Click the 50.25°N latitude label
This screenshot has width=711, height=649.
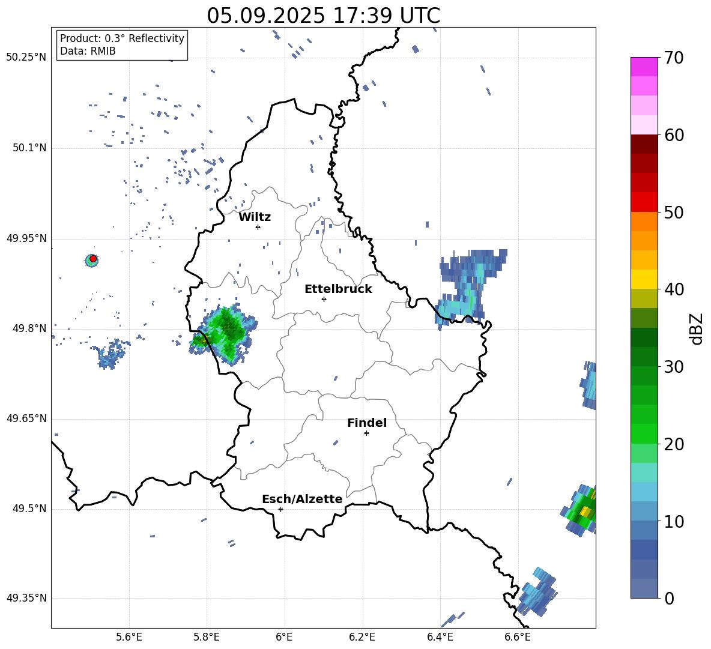pos(26,58)
